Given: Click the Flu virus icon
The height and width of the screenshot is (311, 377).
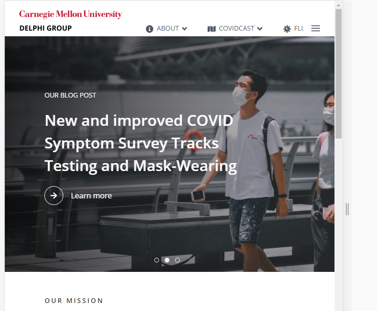Looking at the screenshot, I should (287, 29).
